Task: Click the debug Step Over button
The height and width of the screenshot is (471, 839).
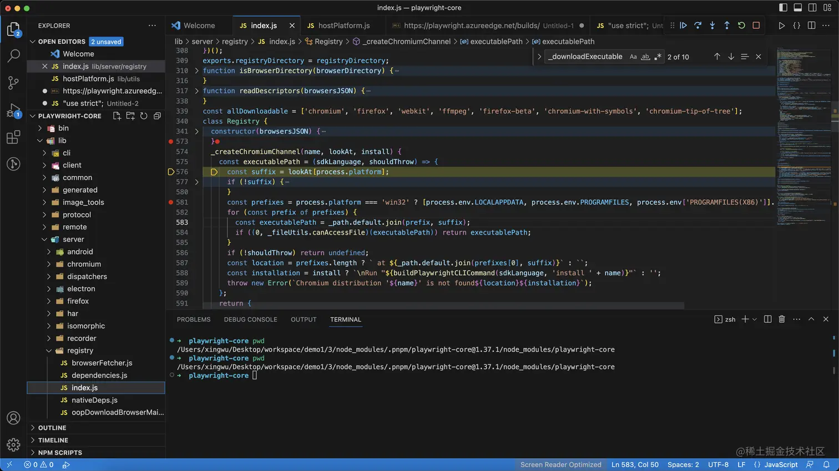Action: 698,26
